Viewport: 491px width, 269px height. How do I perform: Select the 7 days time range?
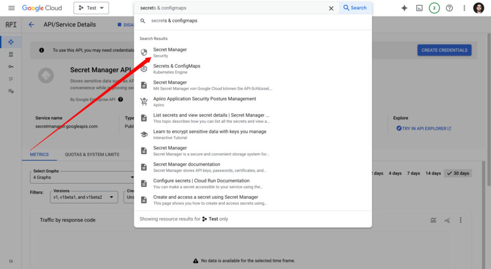click(413, 173)
